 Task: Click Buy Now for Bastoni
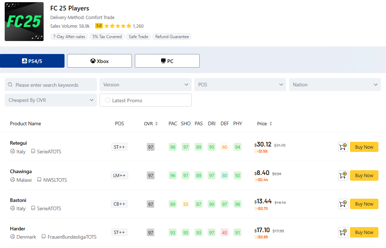click(x=364, y=204)
